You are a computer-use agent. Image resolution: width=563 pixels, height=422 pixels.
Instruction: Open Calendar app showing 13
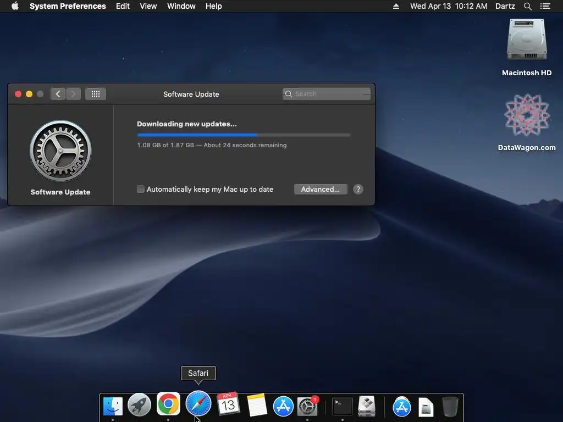click(x=228, y=404)
